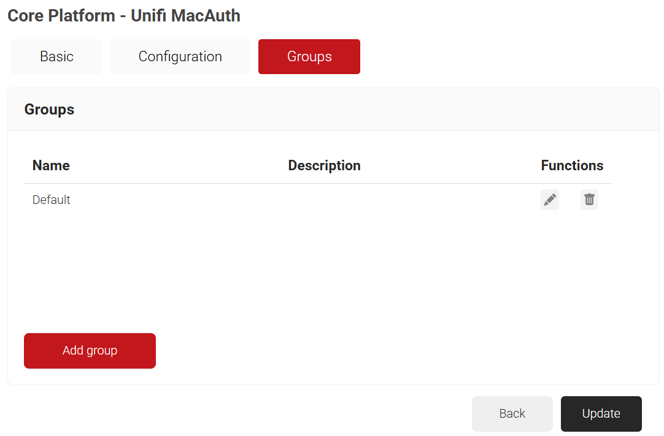This screenshot has height=436, width=664.
Task: Go back using the Back button
Action: coord(512,413)
